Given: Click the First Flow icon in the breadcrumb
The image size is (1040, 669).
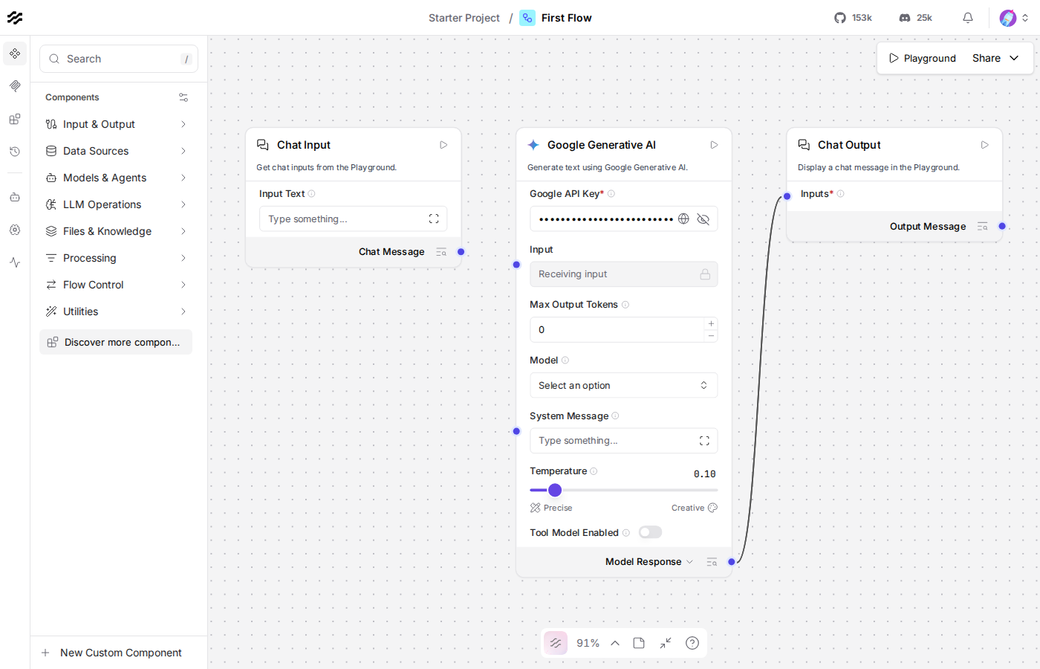Looking at the screenshot, I should click(x=527, y=18).
